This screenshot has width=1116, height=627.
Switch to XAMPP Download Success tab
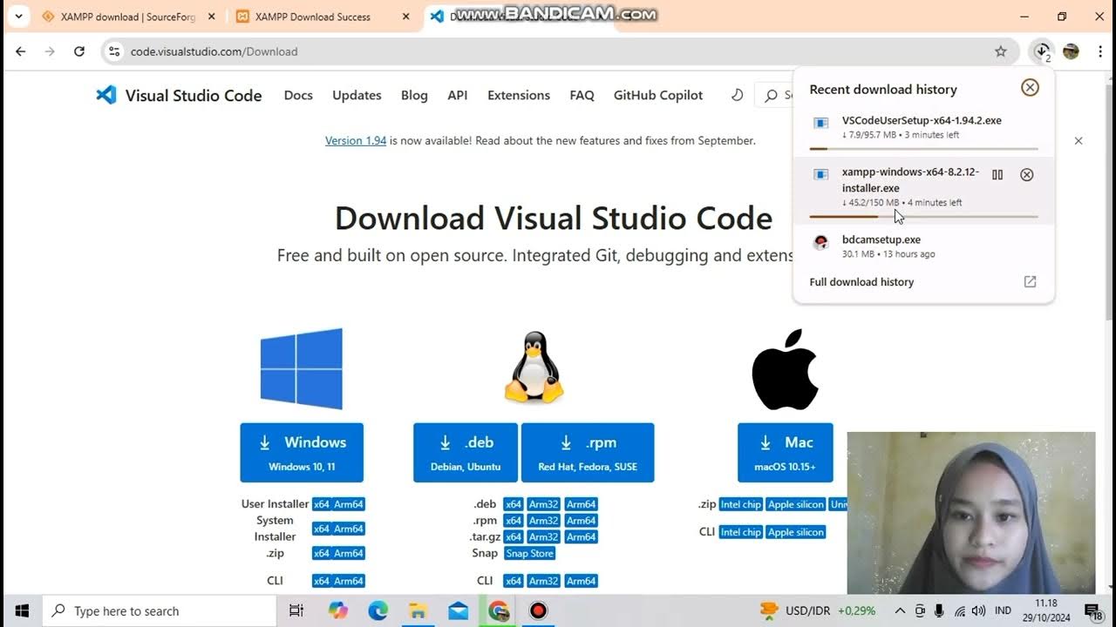[x=312, y=17]
